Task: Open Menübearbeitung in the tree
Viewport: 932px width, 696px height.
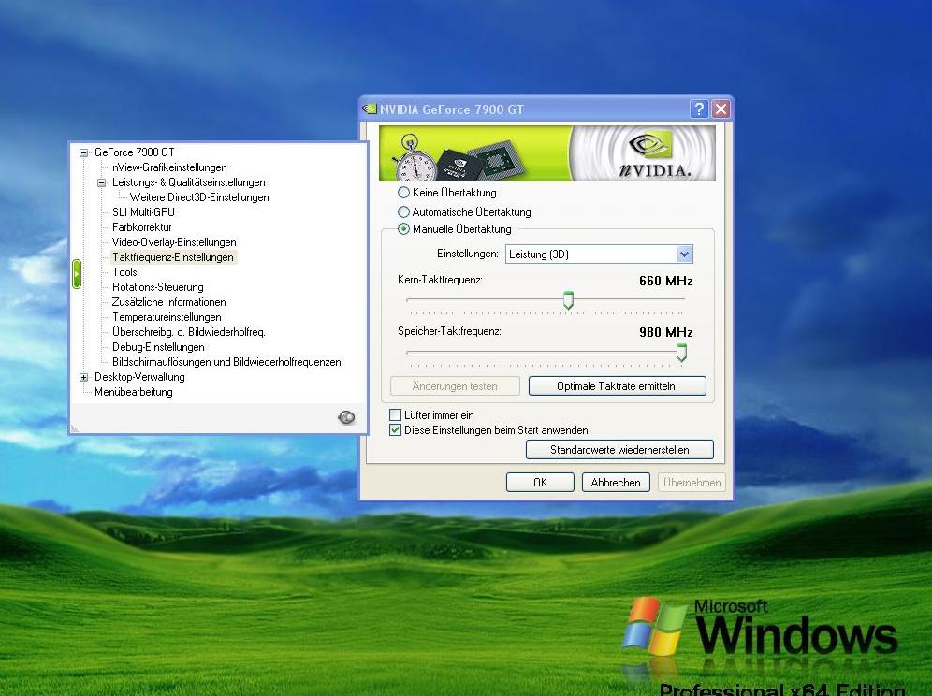Action: pyautogui.click(x=133, y=392)
